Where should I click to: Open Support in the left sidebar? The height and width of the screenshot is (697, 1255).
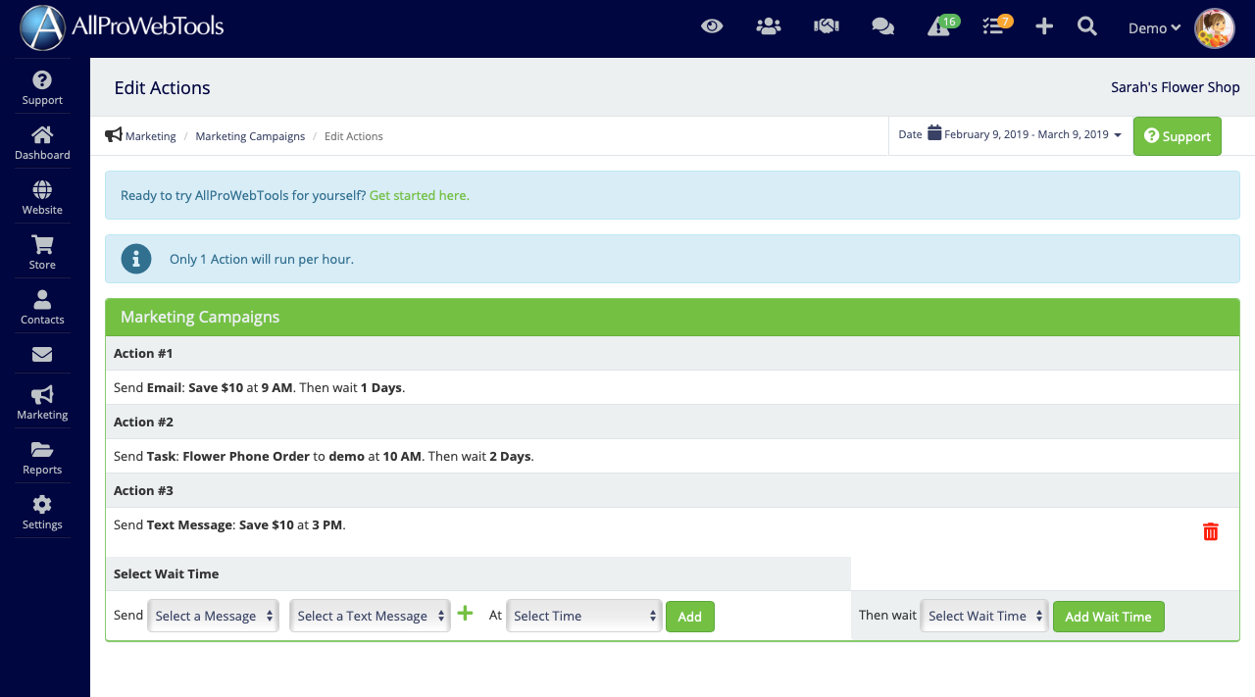click(42, 87)
